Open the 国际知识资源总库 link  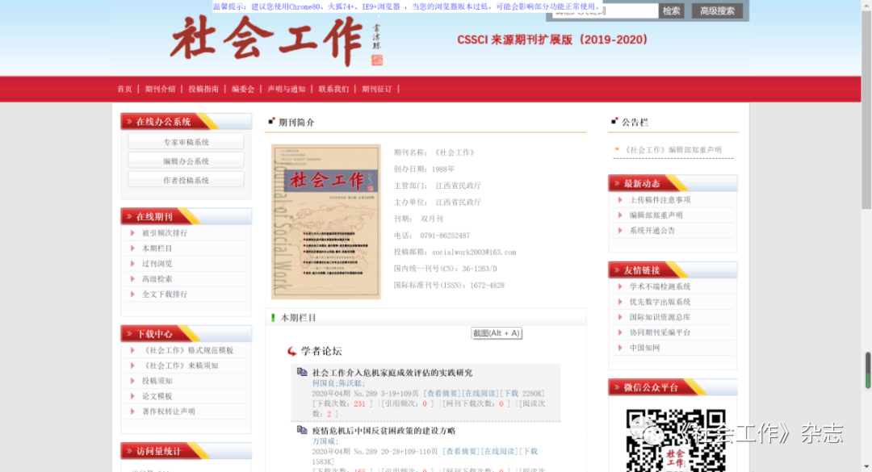coord(660,317)
